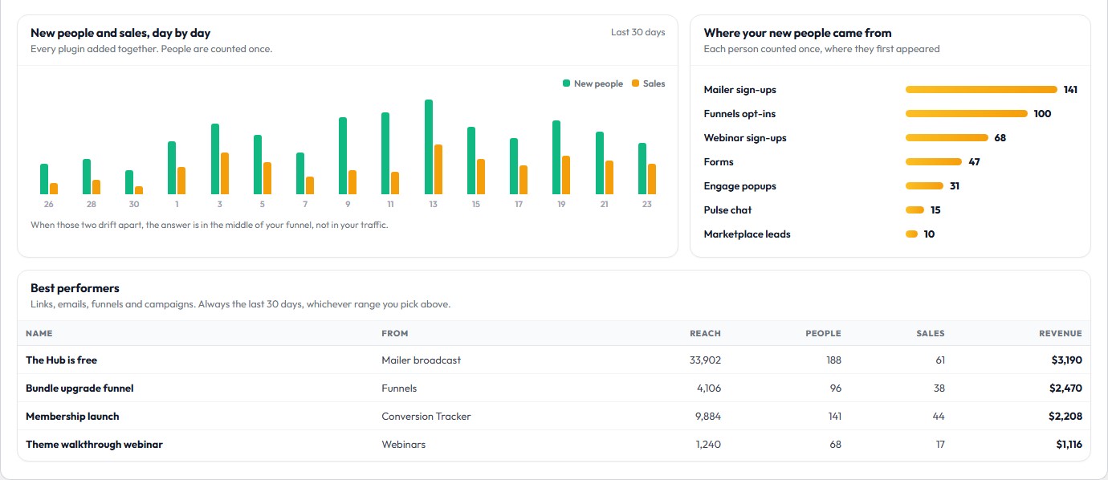The width and height of the screenshot is (1108, 480).
Task: Click the orange Sales bar above day 13
Action: (x=438, y=169)
